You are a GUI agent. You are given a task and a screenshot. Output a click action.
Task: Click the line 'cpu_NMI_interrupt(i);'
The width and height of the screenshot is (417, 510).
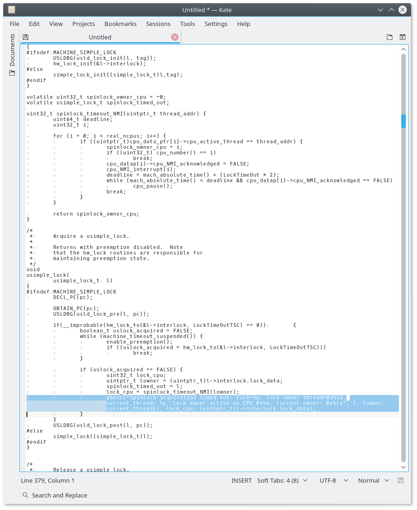(x=141, y=169)
